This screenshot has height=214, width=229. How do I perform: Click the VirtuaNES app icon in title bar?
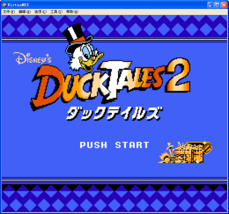point(4,5)
